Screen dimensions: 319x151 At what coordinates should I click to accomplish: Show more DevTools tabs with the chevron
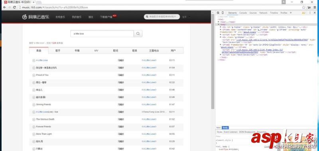coord(291,13)
